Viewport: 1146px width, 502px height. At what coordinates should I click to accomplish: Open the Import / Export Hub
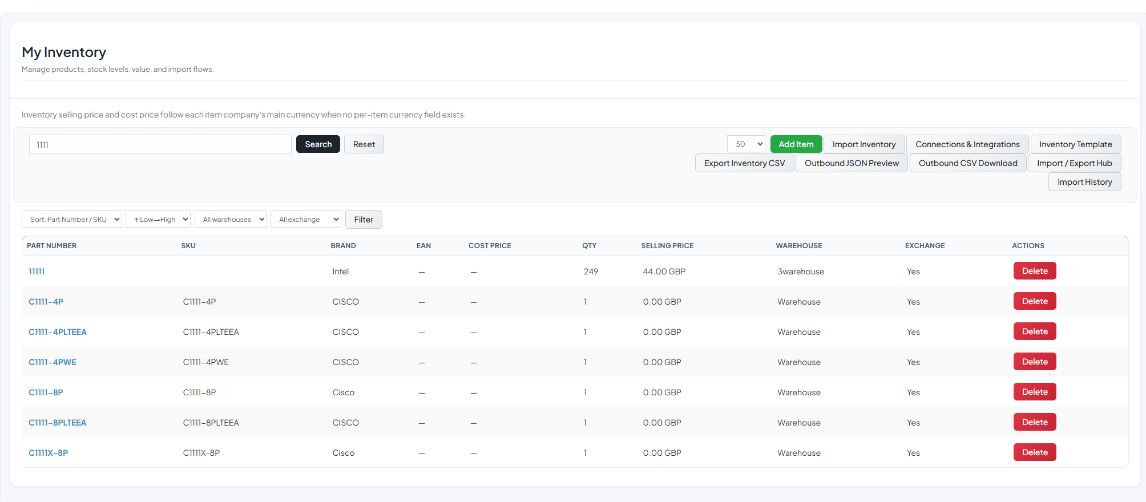point(1074,163)
